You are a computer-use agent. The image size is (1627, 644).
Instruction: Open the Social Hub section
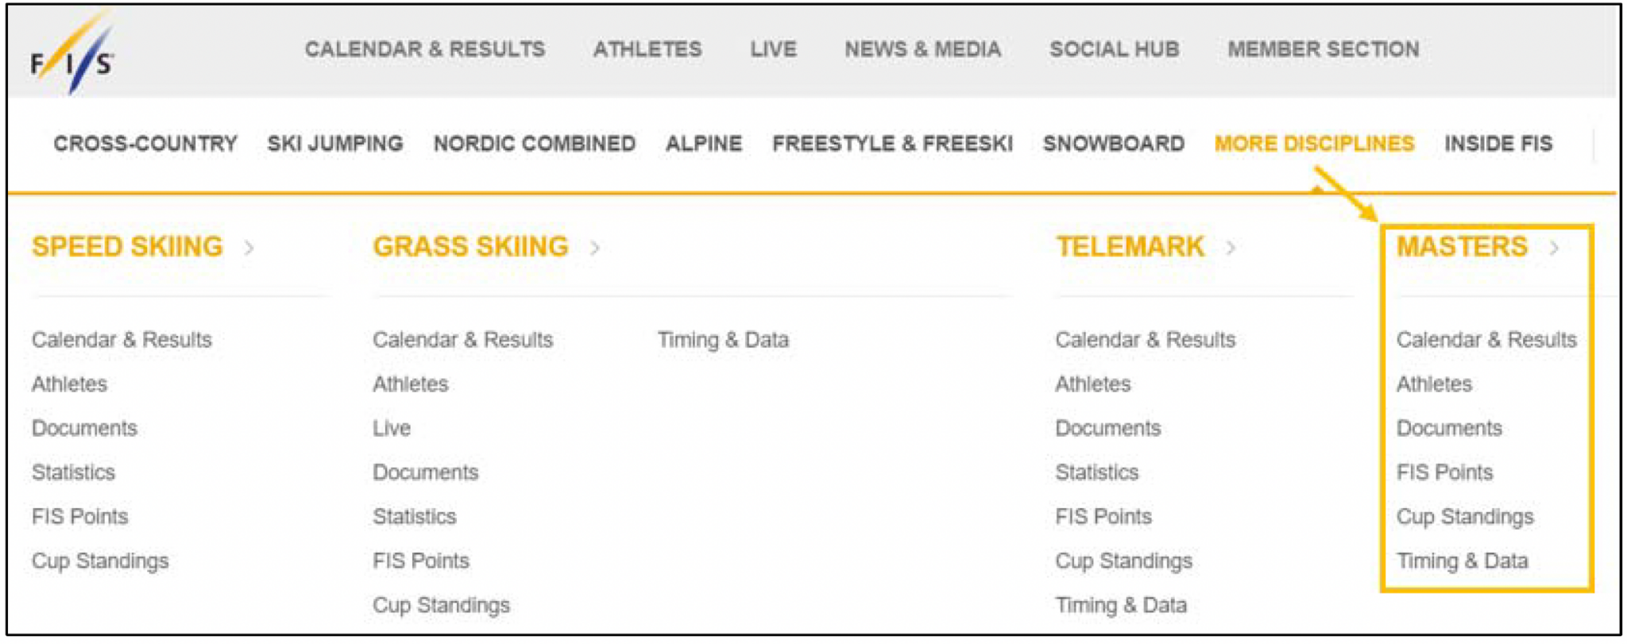pyautogui.click(x=1115, y=48)
